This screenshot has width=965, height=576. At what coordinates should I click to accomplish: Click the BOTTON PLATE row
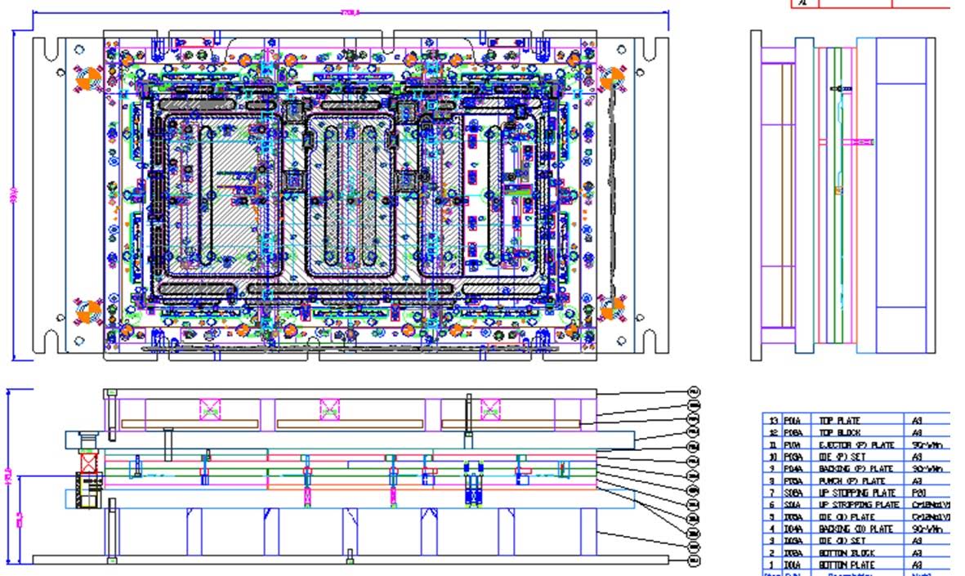[856, 565]
